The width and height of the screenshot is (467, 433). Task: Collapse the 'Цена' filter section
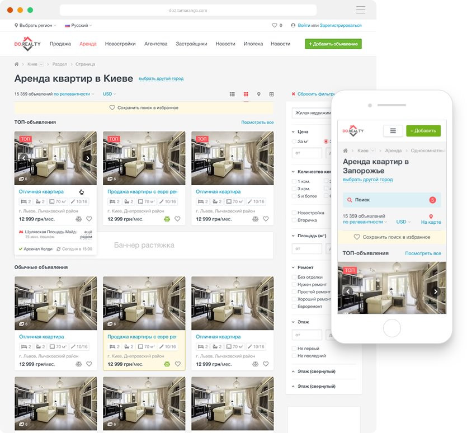point(300,131)
